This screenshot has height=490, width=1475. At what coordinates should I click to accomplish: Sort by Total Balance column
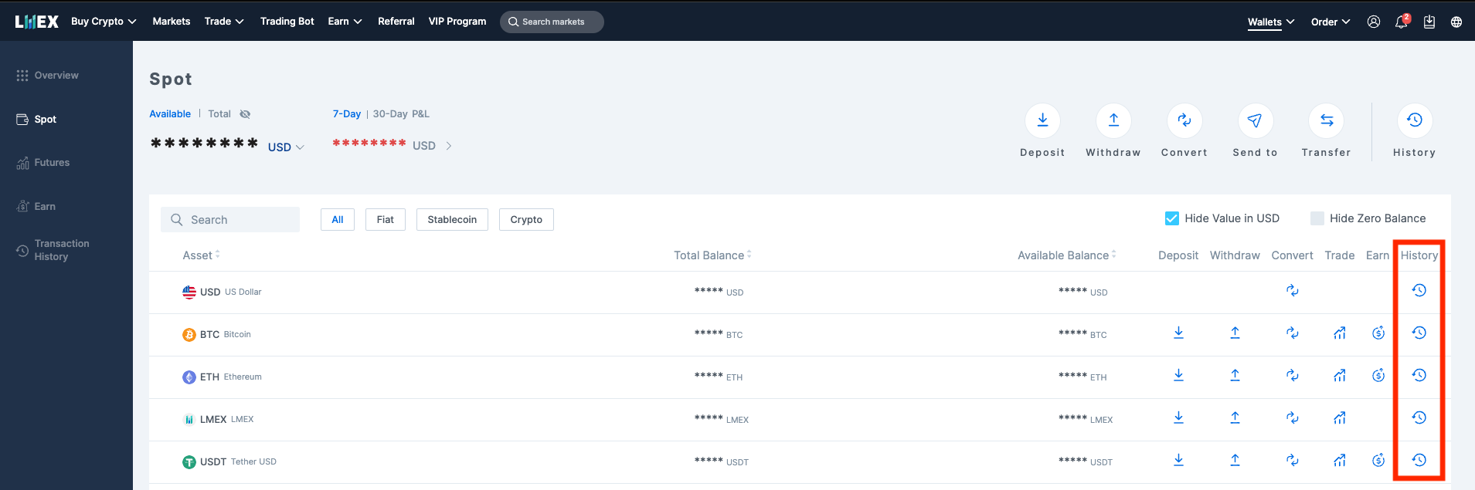(712, 255)
